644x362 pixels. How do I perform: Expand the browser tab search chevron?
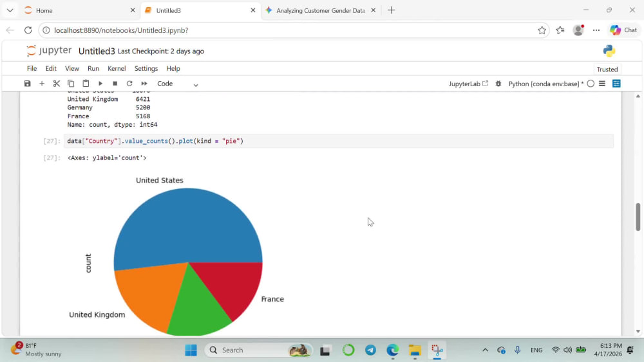(10, 10)
